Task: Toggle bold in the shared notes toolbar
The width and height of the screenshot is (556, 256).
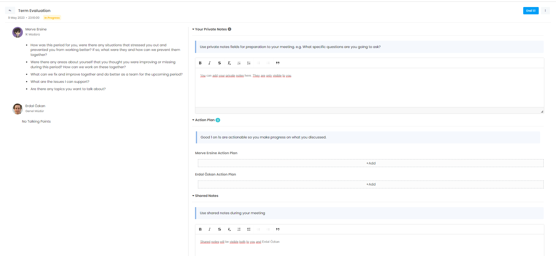Action: (x=200, y=229)
